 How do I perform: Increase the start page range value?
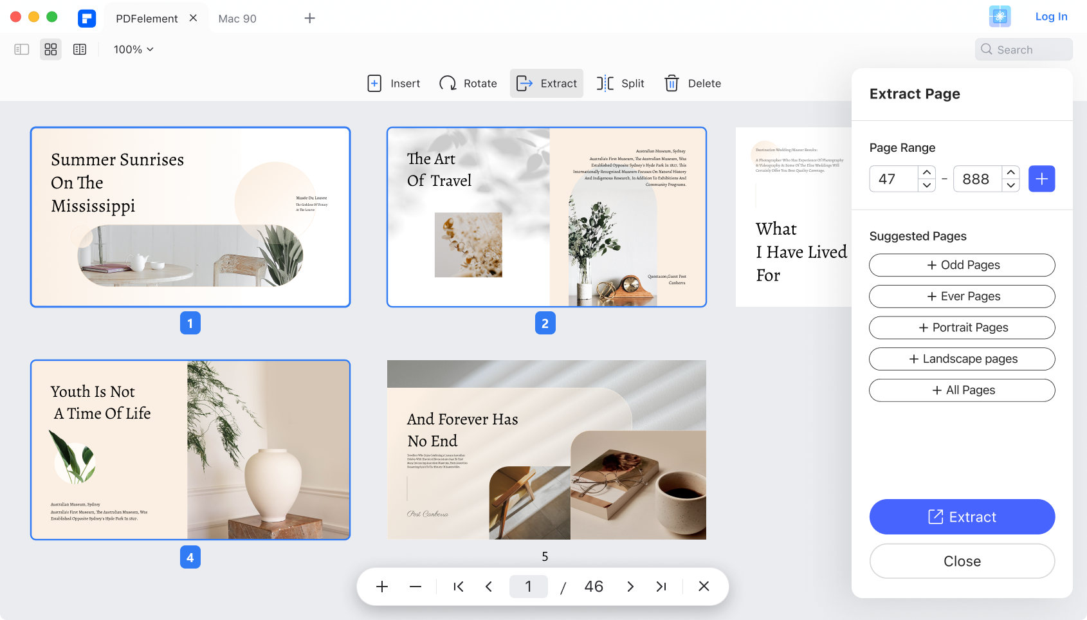click(926, 172)
